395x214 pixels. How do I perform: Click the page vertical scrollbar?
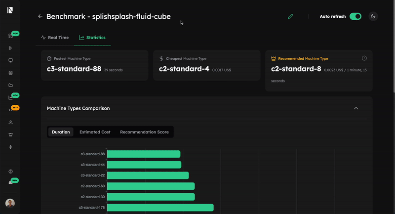394,46
